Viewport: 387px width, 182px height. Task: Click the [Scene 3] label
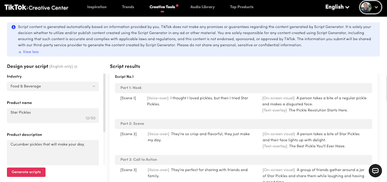(x=128, y=170)
